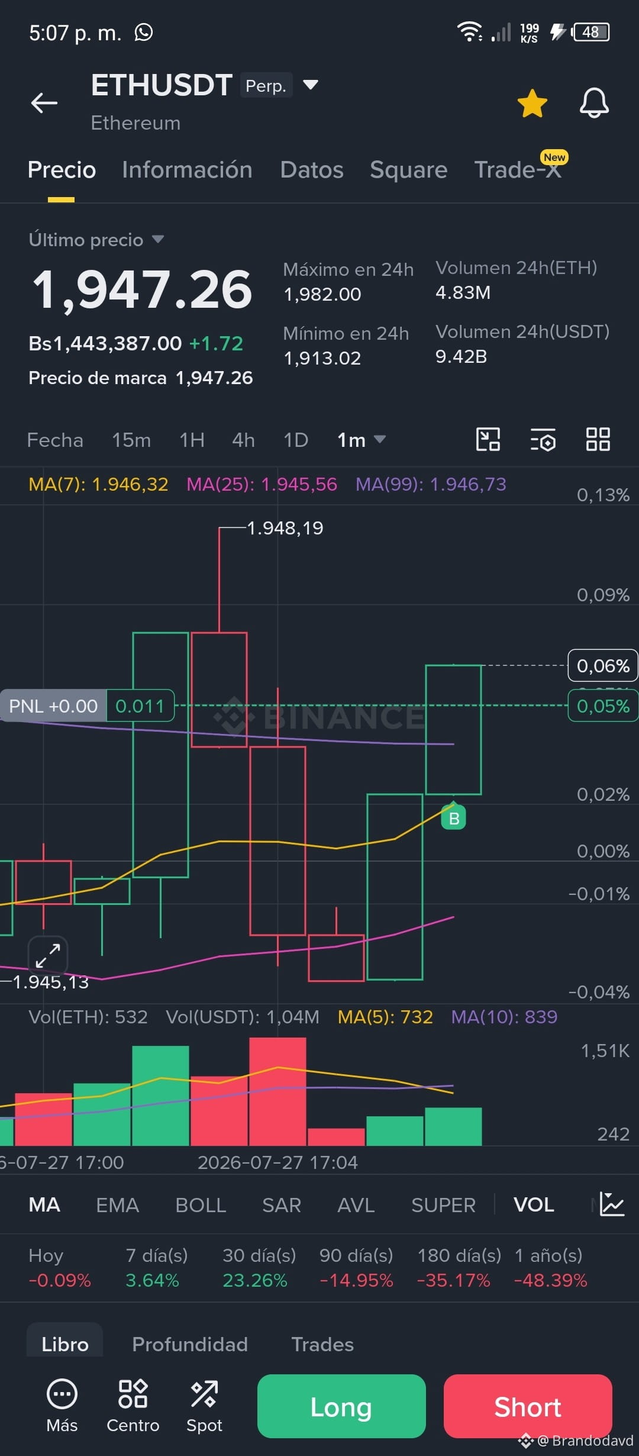
Task: Go to Spot trading
Action: pos(204,1406)
